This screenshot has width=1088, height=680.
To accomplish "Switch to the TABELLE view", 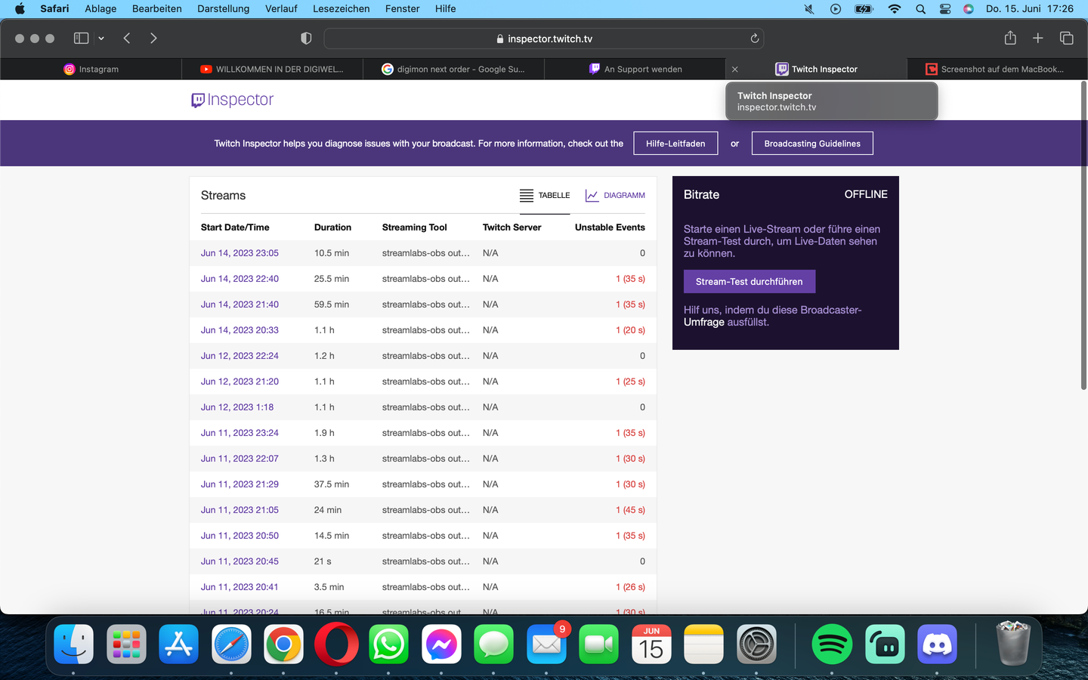I will (545, 196).
